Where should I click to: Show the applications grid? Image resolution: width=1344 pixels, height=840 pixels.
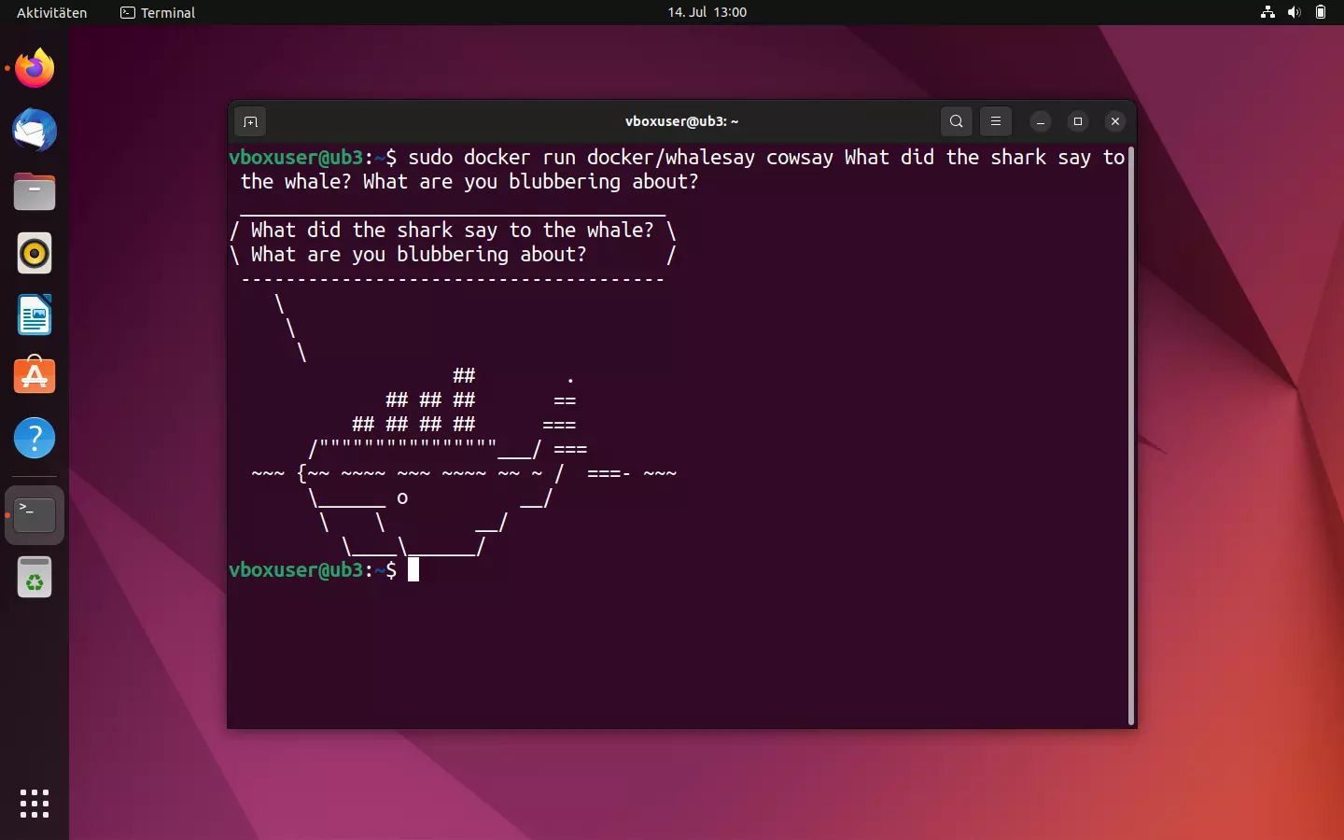(x=34, y=804)
